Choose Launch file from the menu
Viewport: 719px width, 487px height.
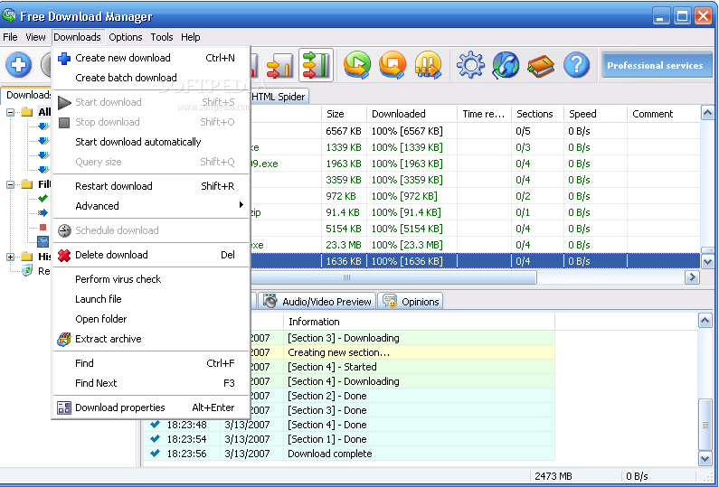click(x=151, y=299)
